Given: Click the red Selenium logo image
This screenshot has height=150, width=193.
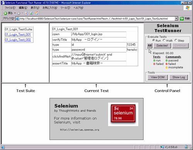Looking at the screenshot, I should tap(123, 113).
